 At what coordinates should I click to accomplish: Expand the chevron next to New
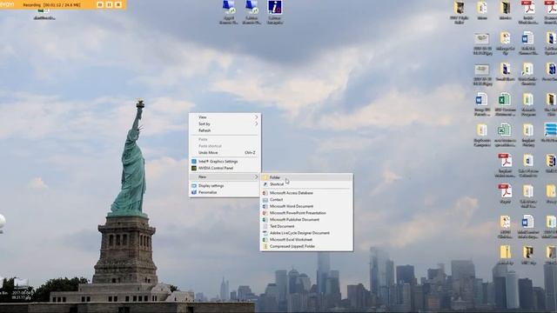[x=256, y=176]
